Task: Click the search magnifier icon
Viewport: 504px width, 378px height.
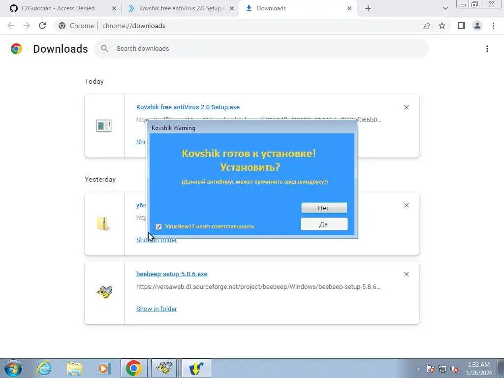Action: [104, 49]
